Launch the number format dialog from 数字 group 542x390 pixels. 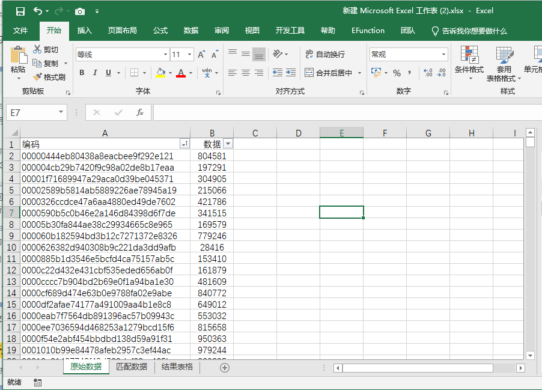(x=446, y=93)
